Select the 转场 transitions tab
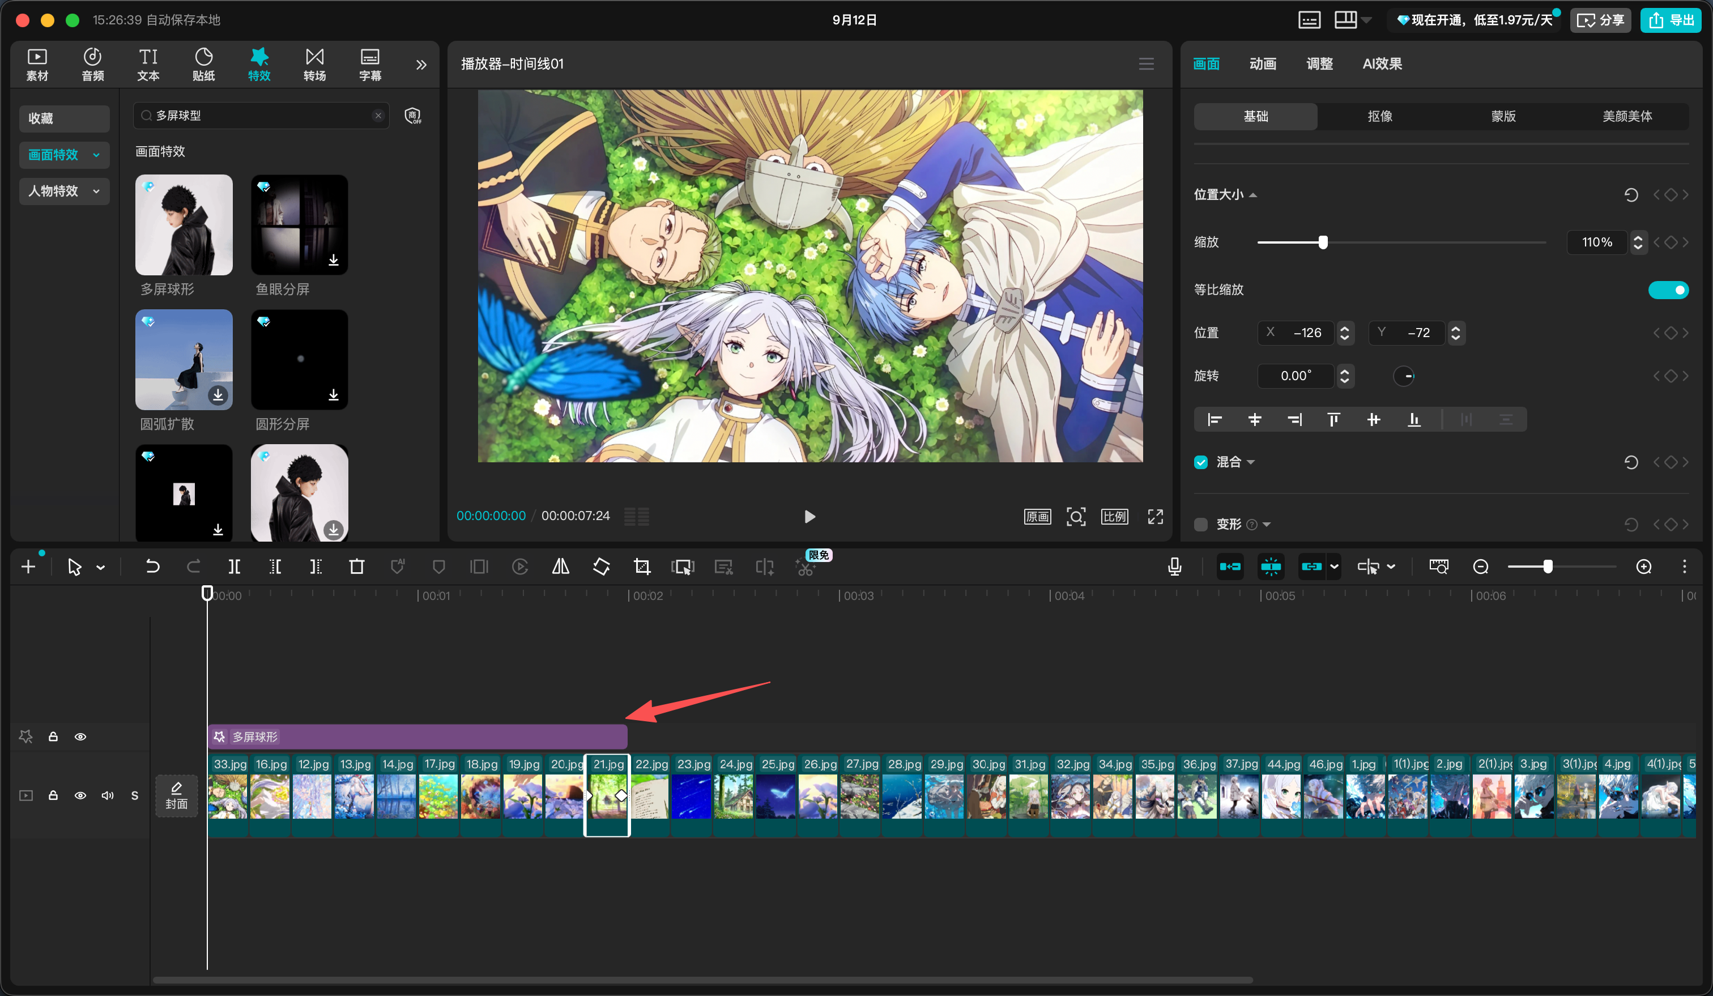 [315, 65]
